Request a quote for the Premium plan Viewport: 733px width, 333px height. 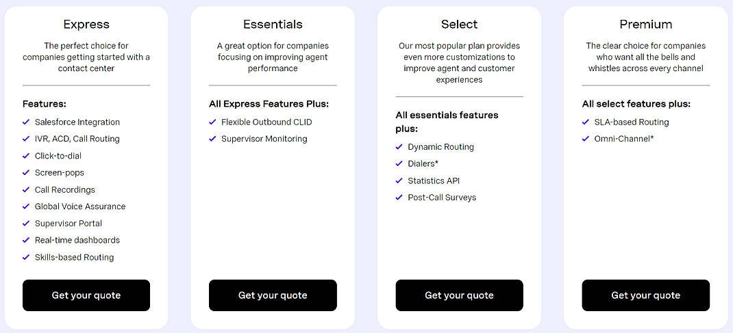pyautogui.click(x=645, y=295)
